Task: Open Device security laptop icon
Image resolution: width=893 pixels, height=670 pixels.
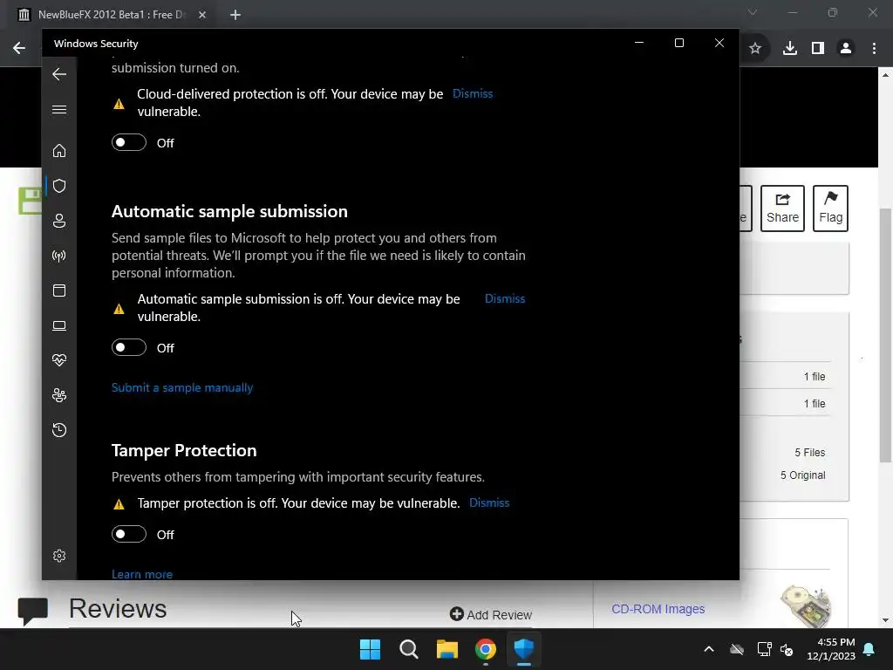Action: (59, 325)
